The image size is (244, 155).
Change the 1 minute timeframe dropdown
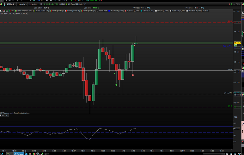(x=22, y=4)
